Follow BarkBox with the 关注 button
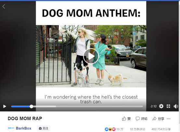The width and height of the screenshot is (180, 132). click(44, 128)
